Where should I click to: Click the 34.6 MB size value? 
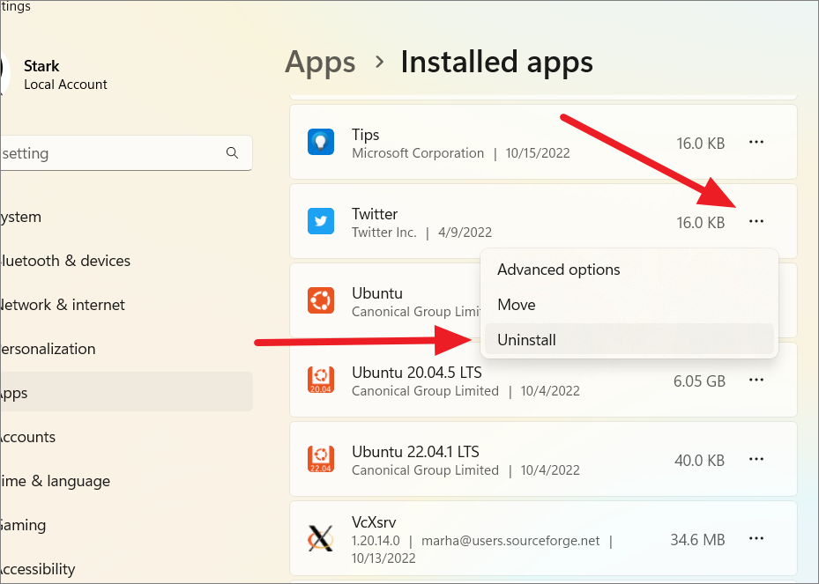click(698, 539)
